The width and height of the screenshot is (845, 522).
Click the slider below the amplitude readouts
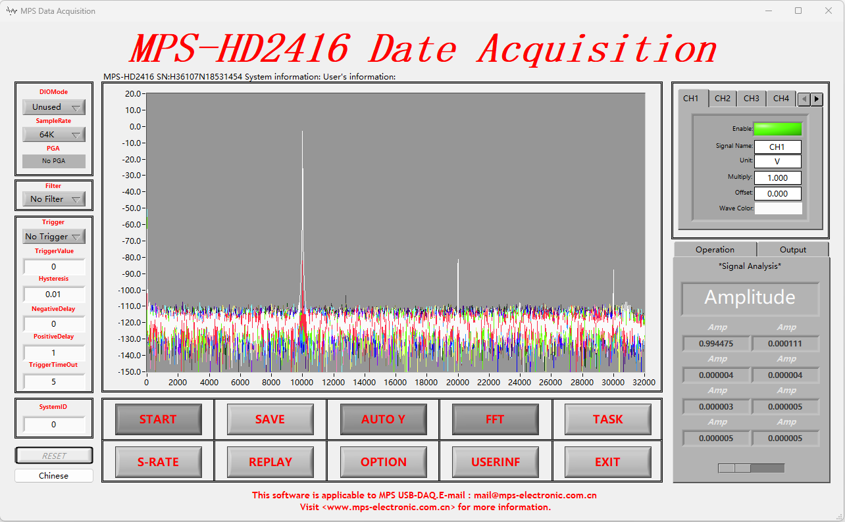click(x=751, y=468)
